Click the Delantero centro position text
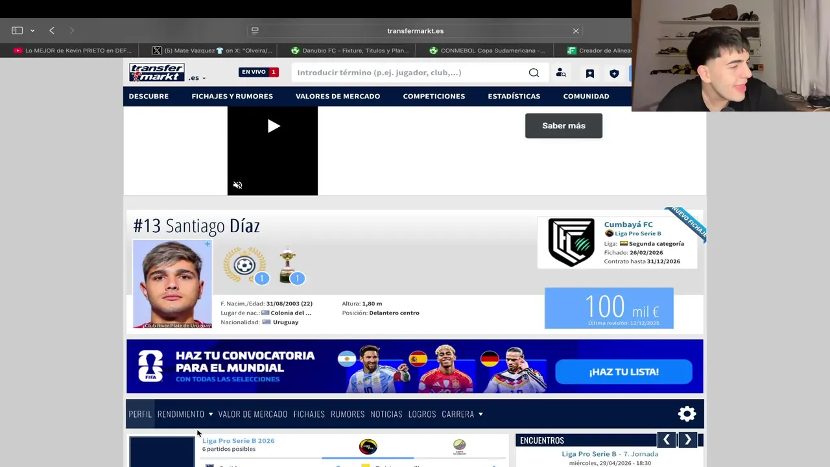 [x=394, y=313]
